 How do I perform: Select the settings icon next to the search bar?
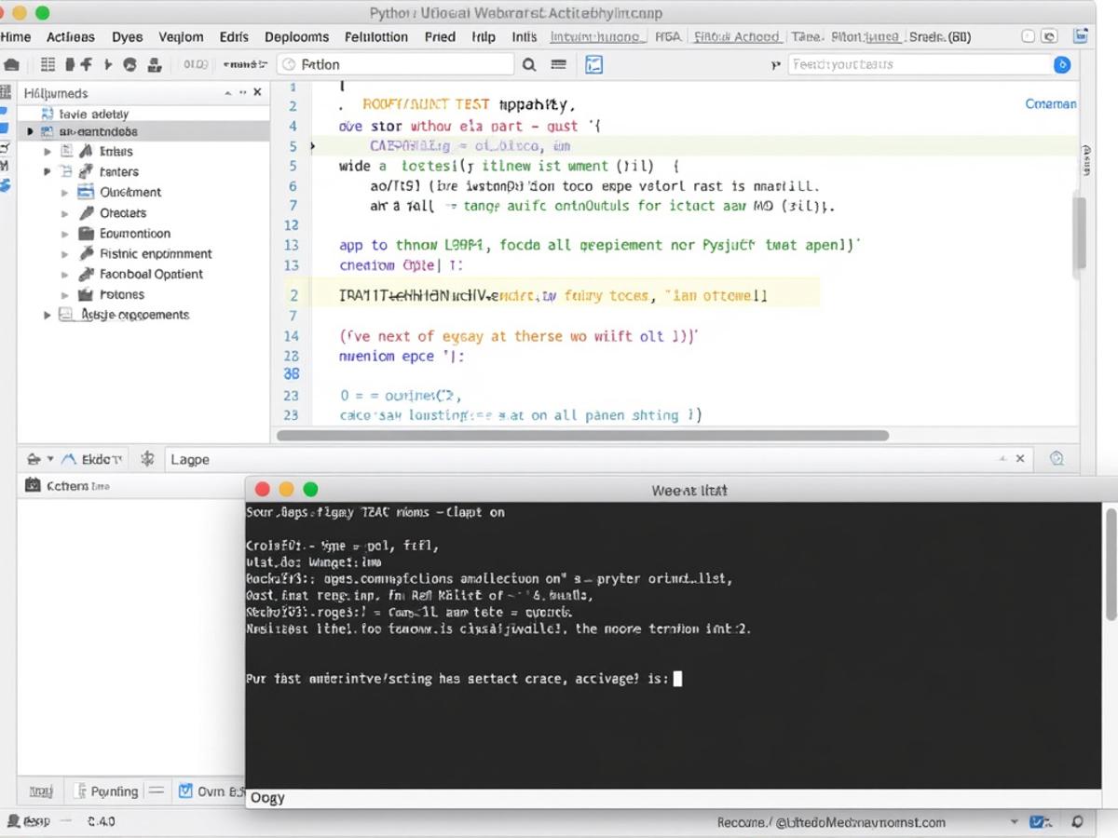coord(557,63)
